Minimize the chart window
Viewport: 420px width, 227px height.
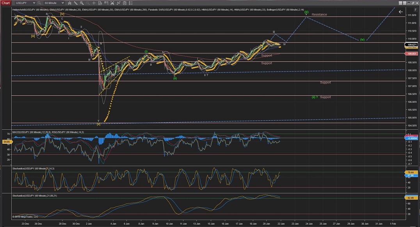coord(409,3)
